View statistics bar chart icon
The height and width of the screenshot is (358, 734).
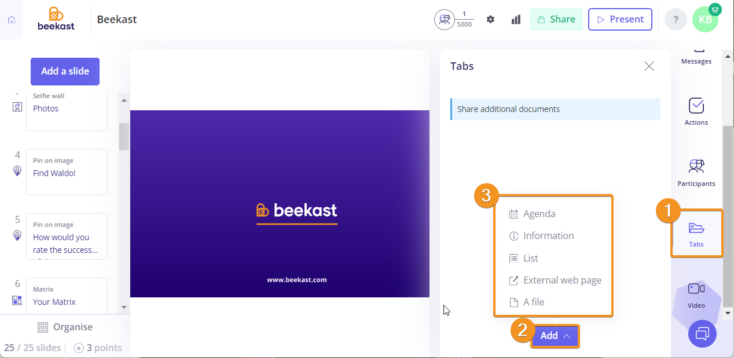click(x=516, y=19)
